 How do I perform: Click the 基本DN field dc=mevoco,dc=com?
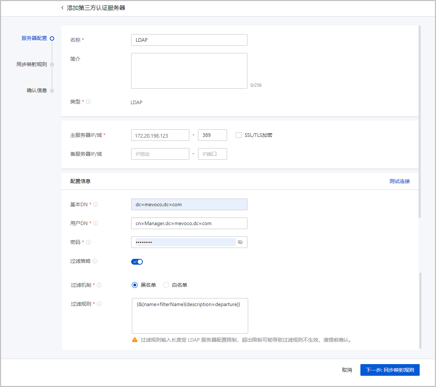tap(189, 204)
